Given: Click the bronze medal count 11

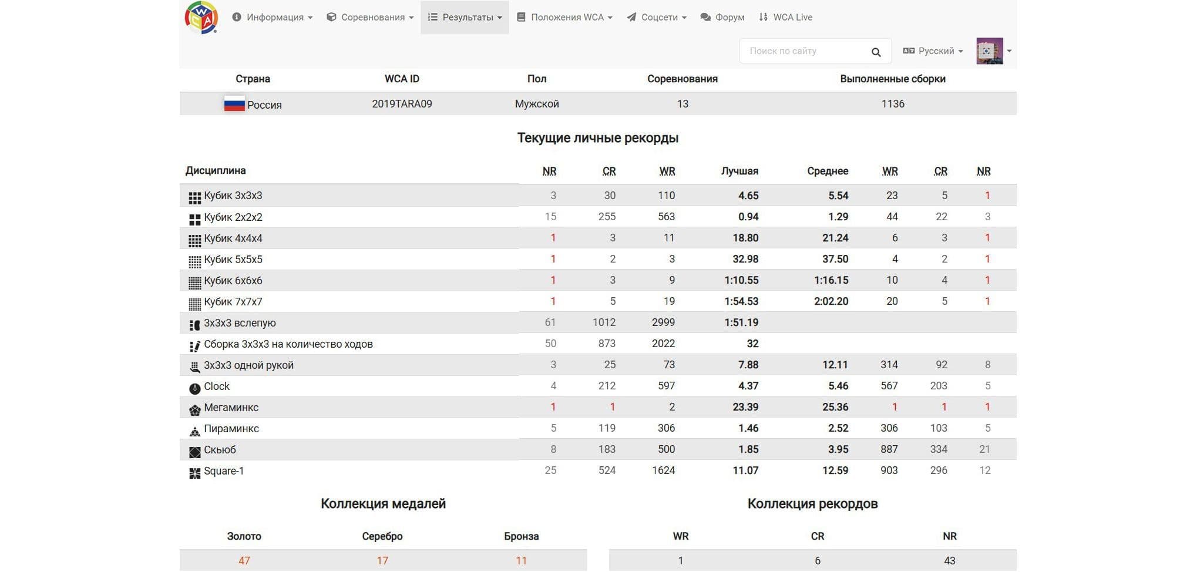Looking at the screenshot, I should (522, 561).
